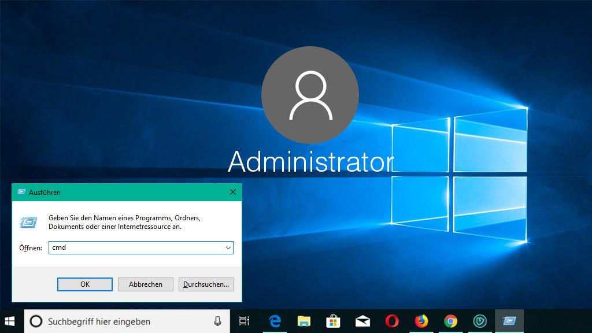Click the Cortana circle icon
The image size is (592, 333).
coord(36,321)
